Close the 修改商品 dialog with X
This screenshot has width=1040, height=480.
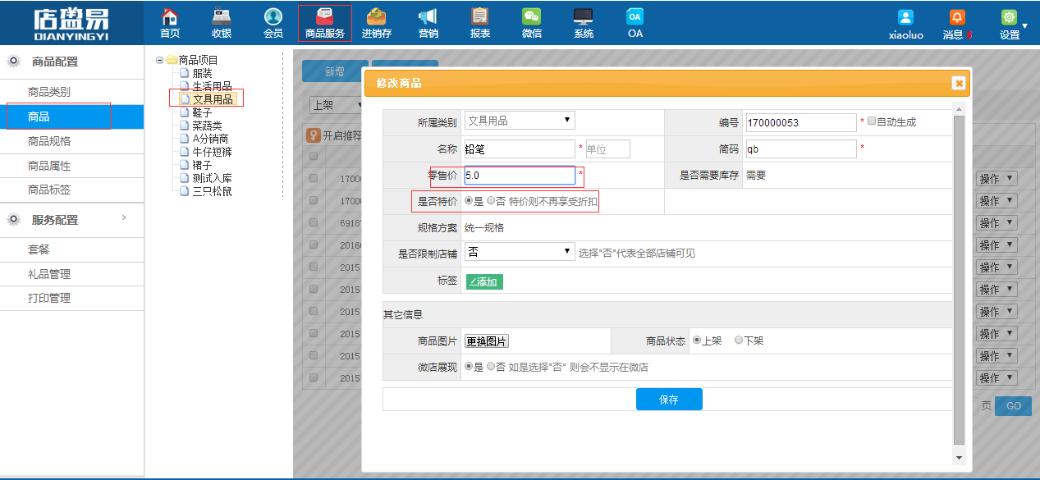point(958,83)
